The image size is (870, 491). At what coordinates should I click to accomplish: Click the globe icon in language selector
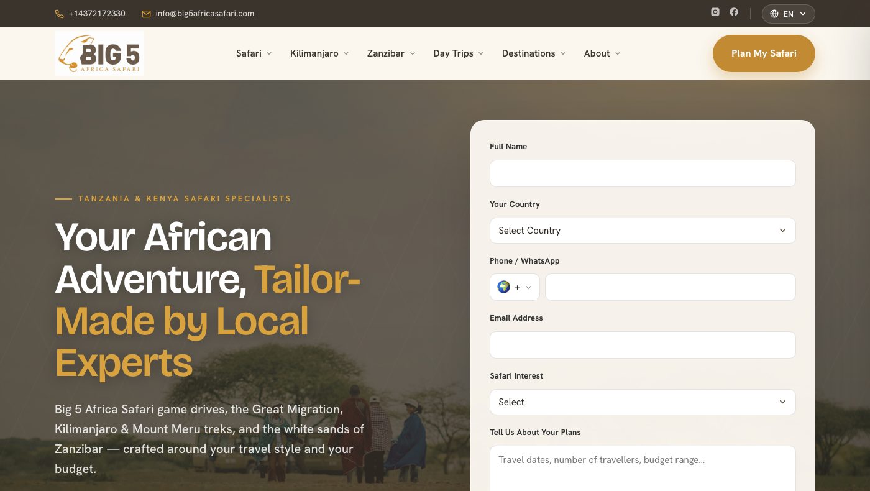tap(774, 14)
